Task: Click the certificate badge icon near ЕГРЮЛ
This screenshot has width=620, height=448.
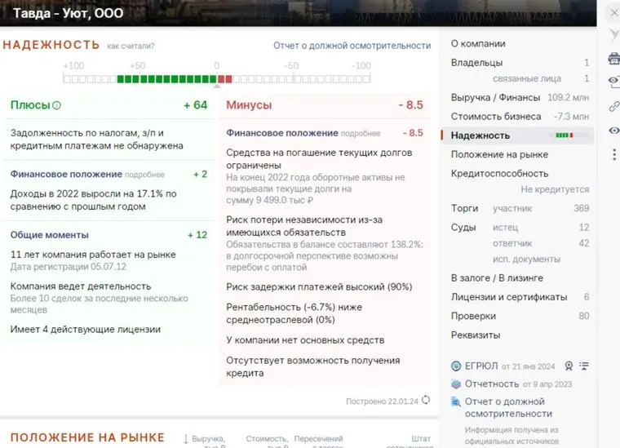Action: click(568, 366)
